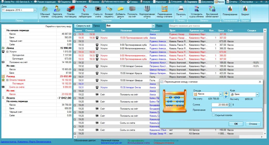Open the date picker dropdown
The height and width of the screenshot is (145, 269).
click(x=35, y=10)
